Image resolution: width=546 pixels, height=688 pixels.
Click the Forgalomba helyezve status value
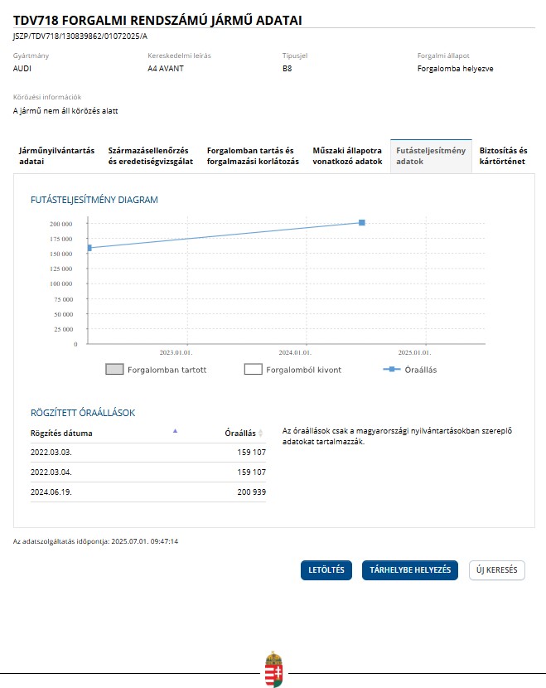click(455, 69)
